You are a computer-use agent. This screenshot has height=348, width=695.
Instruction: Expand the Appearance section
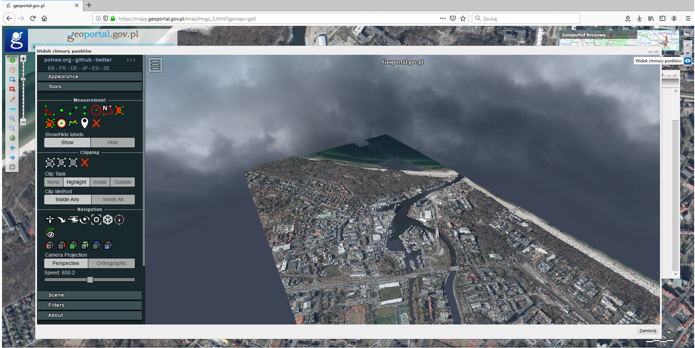point(89,77)
